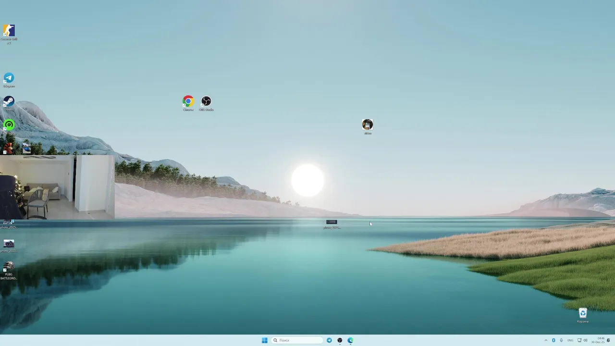615x346 pixels.
Task: Select the Spartan helmet game shortcut
Action: pyautogui.click(x=9, y=148)
